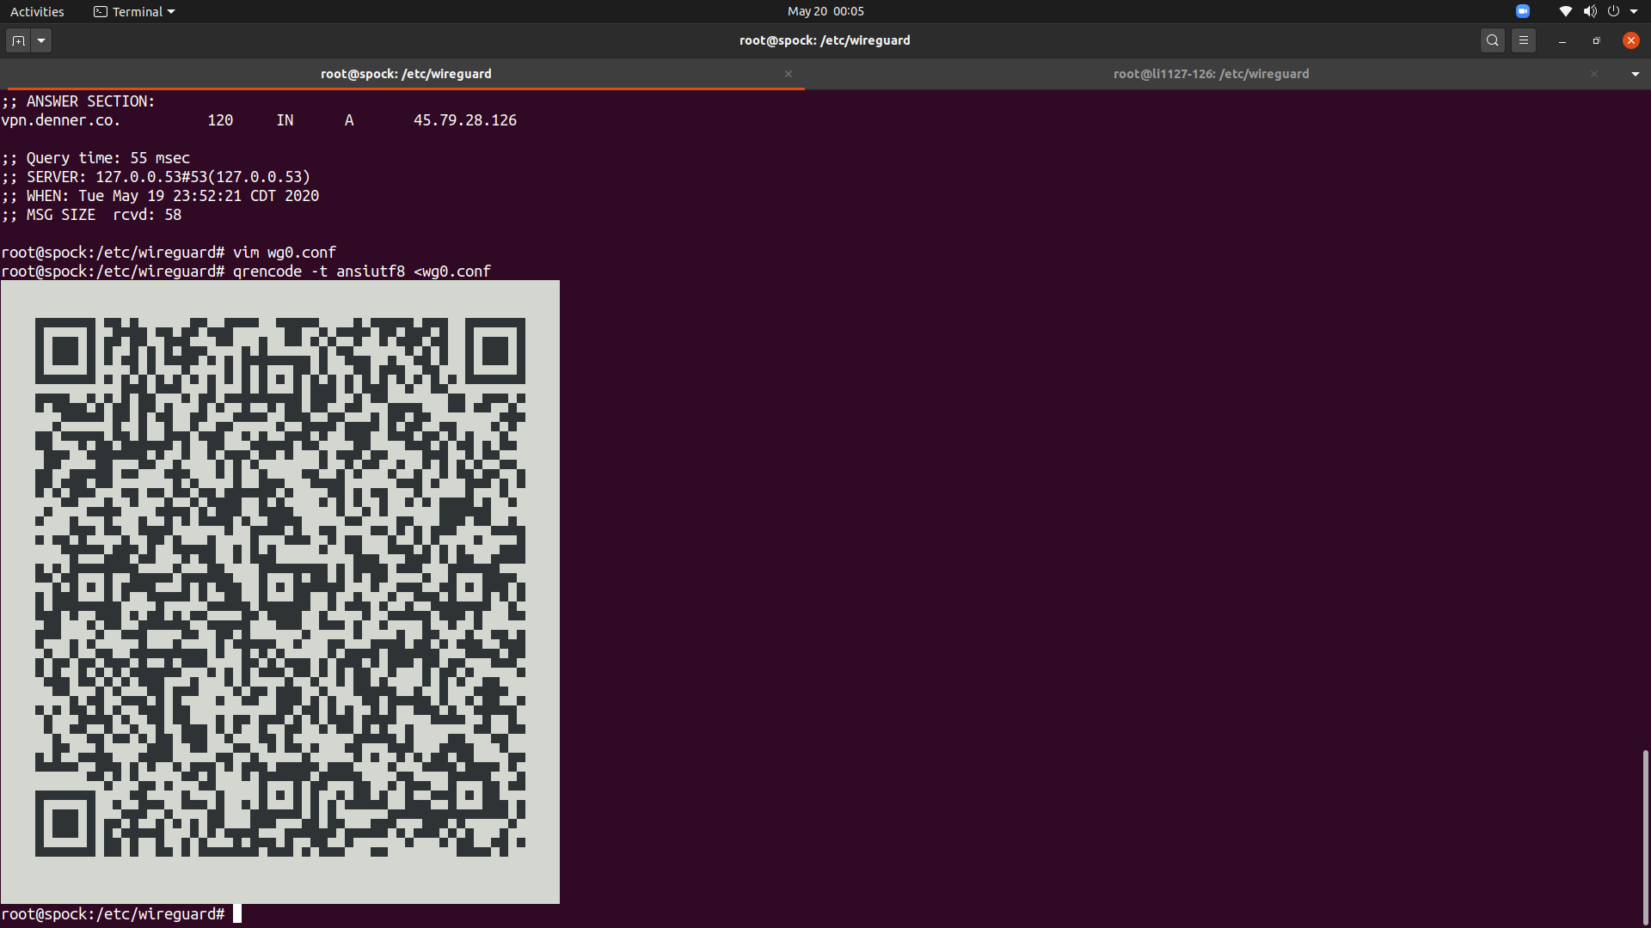This screenshot has height=928, width=1651.
Task: Click the WHEN timestamp line
Action: click(x=160, y=196)
